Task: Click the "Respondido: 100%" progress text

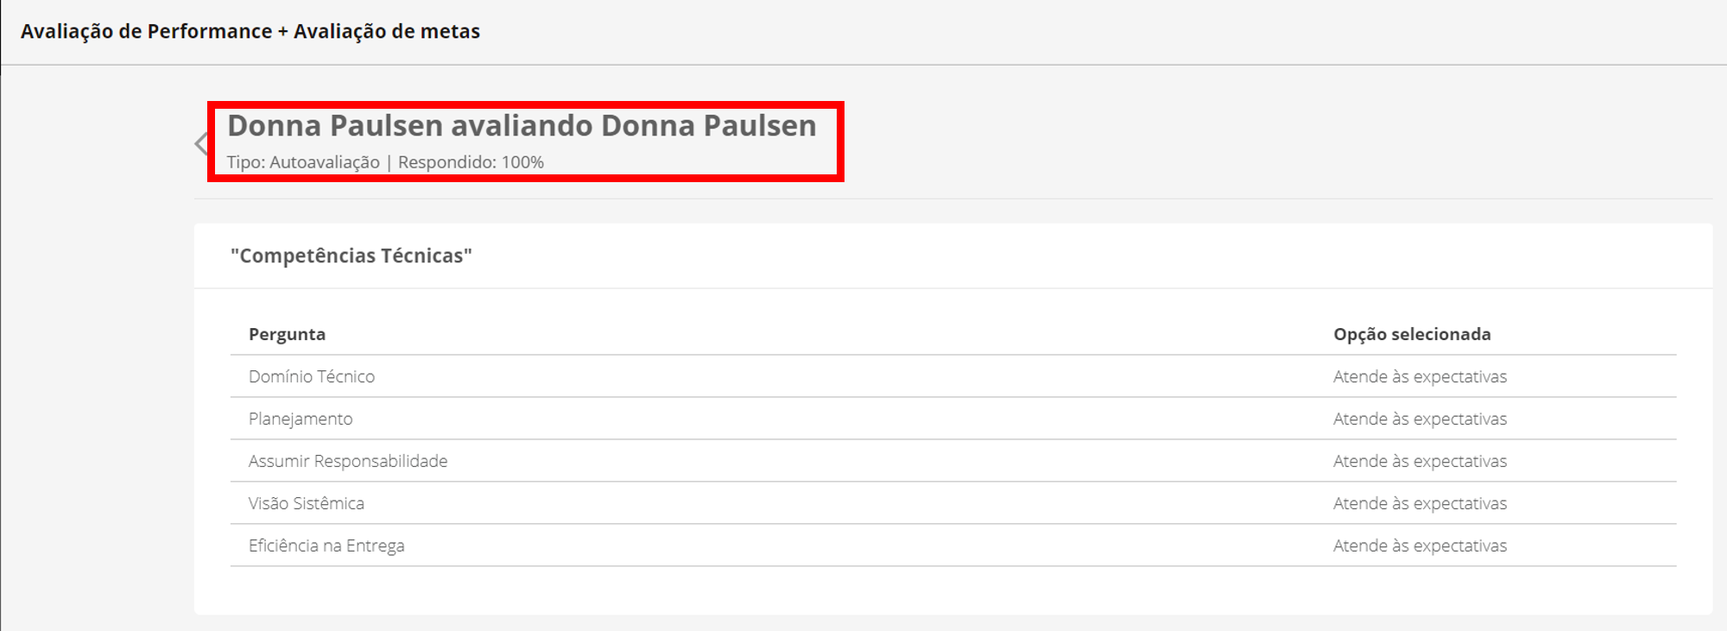Action: [471, 162]
